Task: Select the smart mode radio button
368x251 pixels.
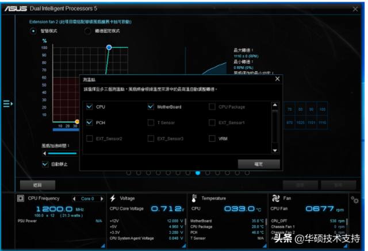Action: pyautogui.click(x=33, y=31)
